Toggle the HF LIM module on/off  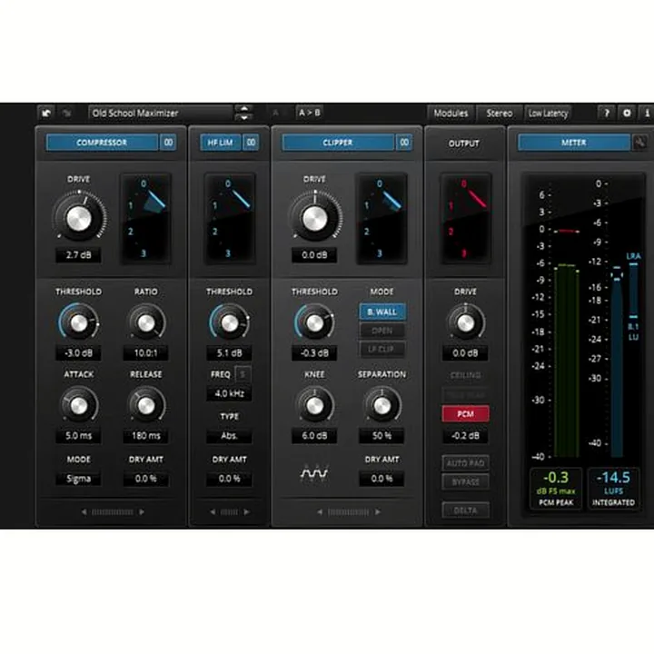pos(220,143)
